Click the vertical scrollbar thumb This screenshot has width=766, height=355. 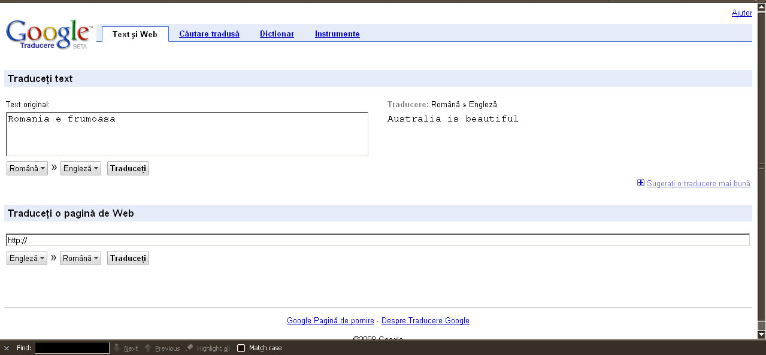click(762, 166)
